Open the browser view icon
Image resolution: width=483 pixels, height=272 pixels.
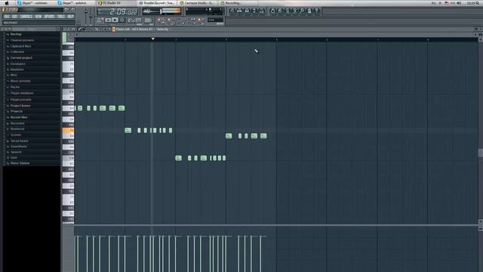(x=254, y=11)
